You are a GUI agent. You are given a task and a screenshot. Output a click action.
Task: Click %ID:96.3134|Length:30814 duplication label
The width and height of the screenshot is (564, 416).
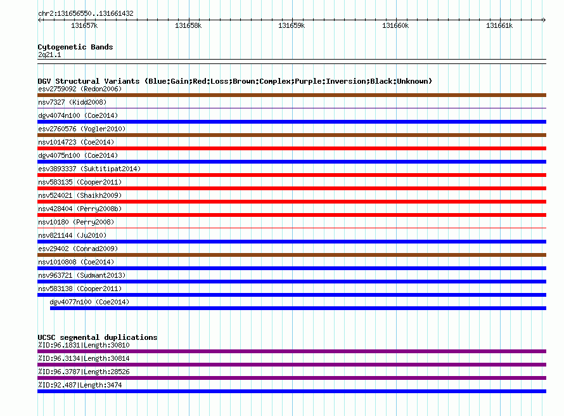pos(84,358)
